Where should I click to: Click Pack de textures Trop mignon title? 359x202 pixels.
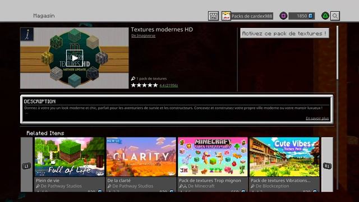[210, 181]
